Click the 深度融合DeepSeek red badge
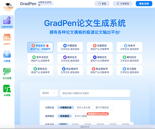Image resolution: width=155 pixels, height=129 pixels. (x=98, y=114)
